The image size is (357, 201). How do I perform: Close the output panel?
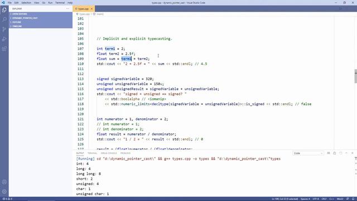pos(352,153)
